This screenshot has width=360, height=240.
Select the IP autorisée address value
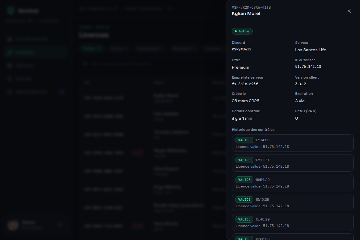pyautogui.click(x=308, y=67)
